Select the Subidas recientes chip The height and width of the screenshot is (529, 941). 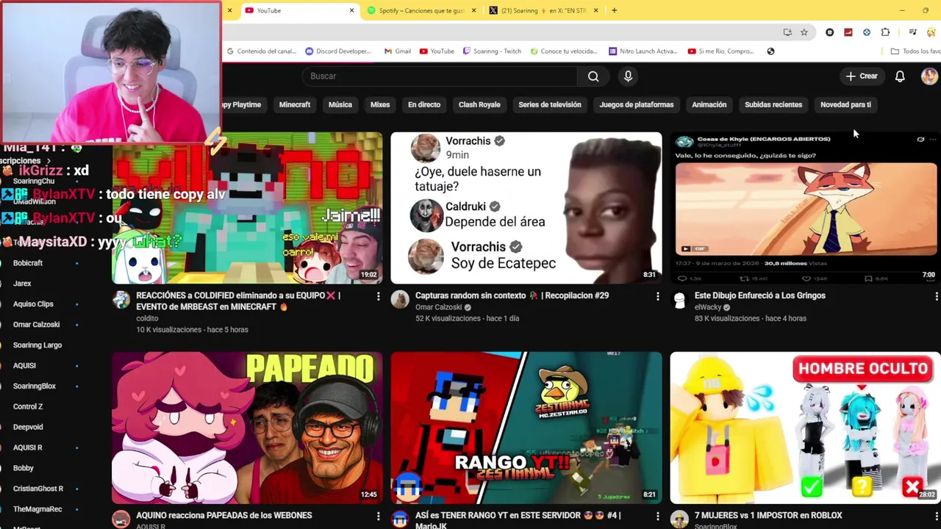point(773,105)
